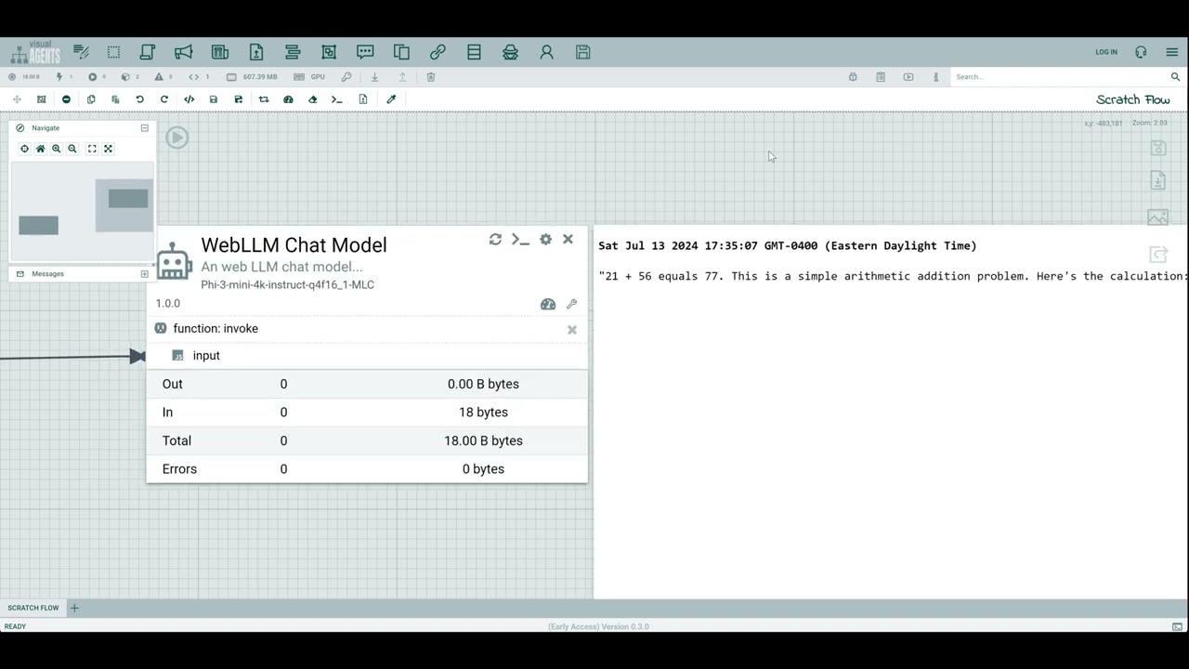Click the LOG IN link
The height and width of the screenshot is (669, 1189).
tap(1106, 52)
